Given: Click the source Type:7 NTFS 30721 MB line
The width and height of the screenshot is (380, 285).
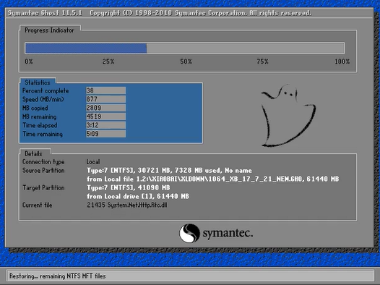Looking at the screenshot, I should pos(169,171).
